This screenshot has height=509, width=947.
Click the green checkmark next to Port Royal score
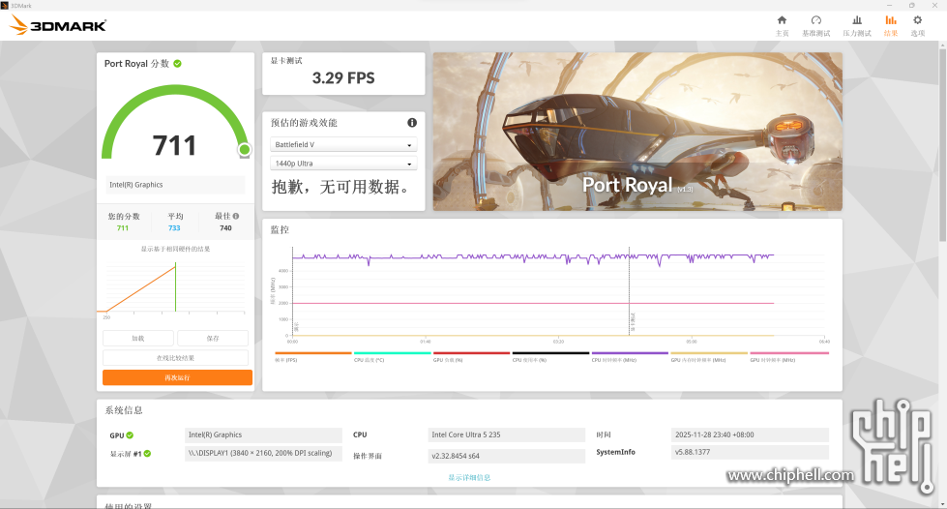[x=177, y=64]
